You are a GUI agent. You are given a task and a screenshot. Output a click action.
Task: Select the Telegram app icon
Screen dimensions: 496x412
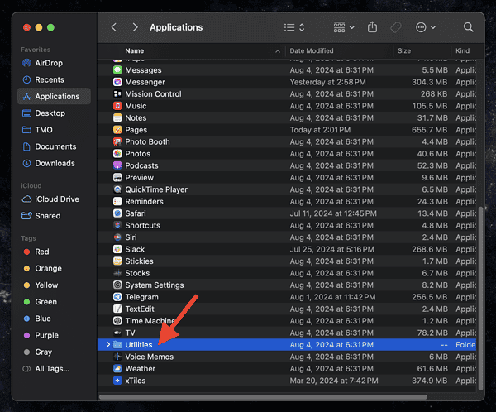point(117,297)
